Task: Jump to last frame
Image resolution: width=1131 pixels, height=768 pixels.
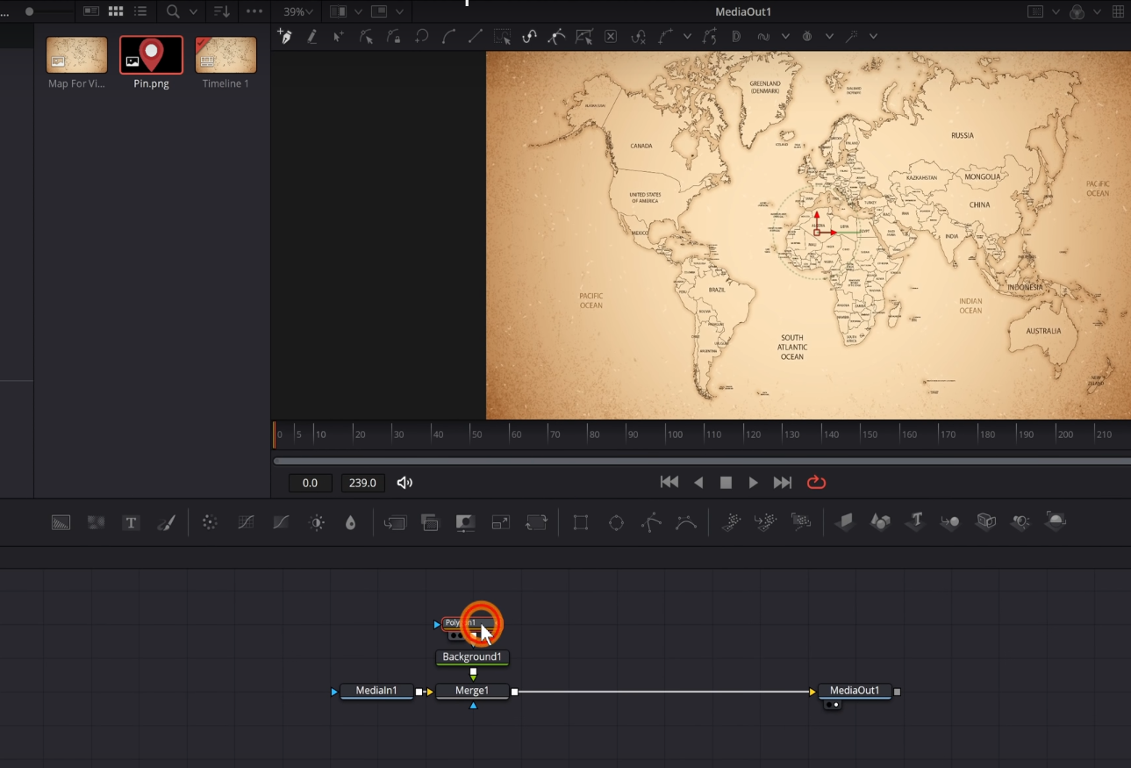Action: (782, 482)
